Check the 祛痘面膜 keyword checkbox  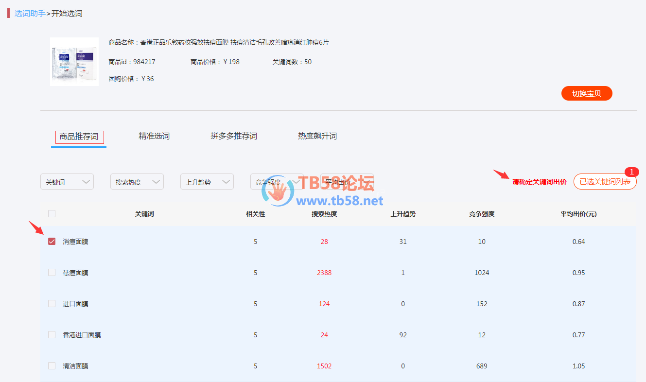click(x=52, y=273)
